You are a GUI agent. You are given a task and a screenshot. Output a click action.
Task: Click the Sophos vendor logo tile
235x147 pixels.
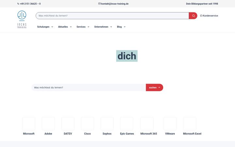[107, 123]
